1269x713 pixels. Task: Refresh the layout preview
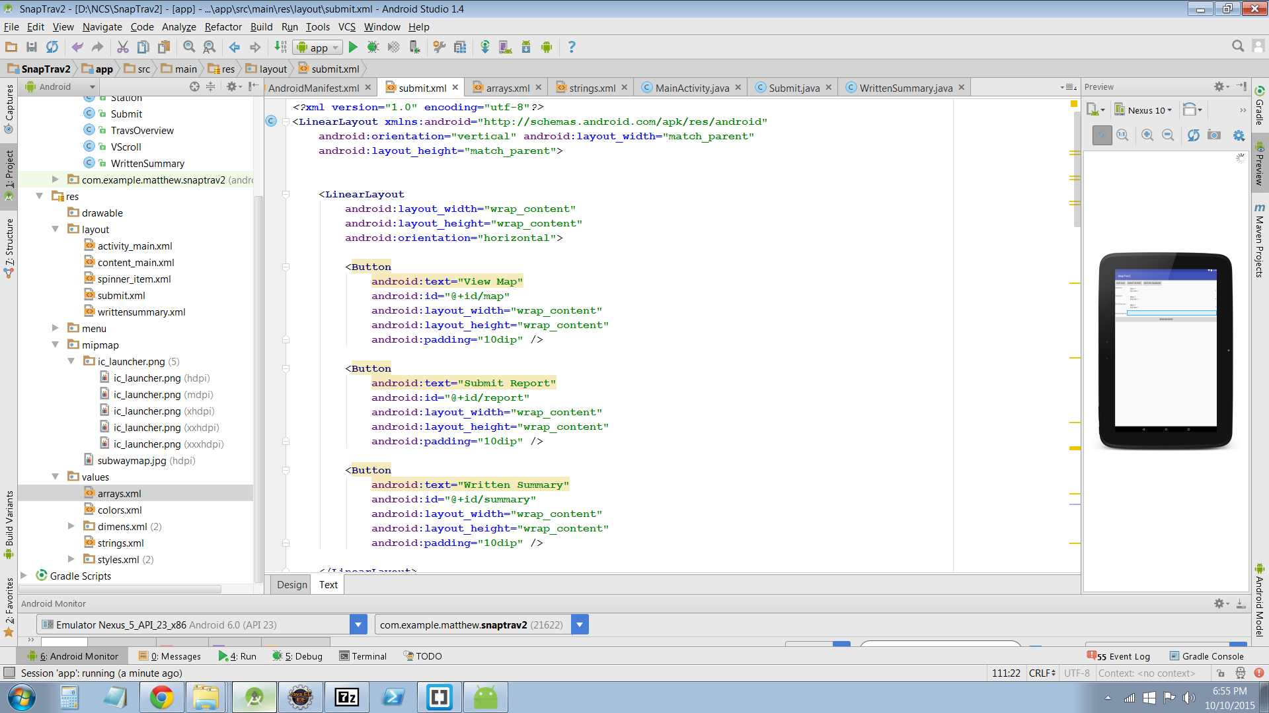pos(1193,135)
